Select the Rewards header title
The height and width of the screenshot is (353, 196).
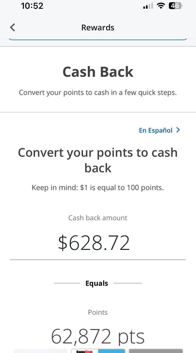point(98,28)
